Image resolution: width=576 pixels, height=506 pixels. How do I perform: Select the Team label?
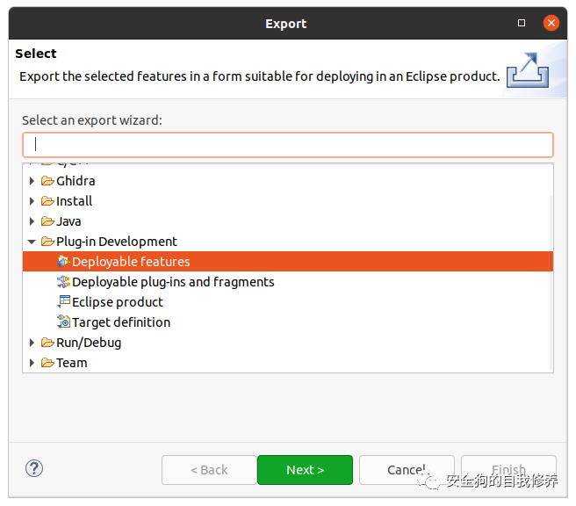pyautogui.click(x=72, y=363)
